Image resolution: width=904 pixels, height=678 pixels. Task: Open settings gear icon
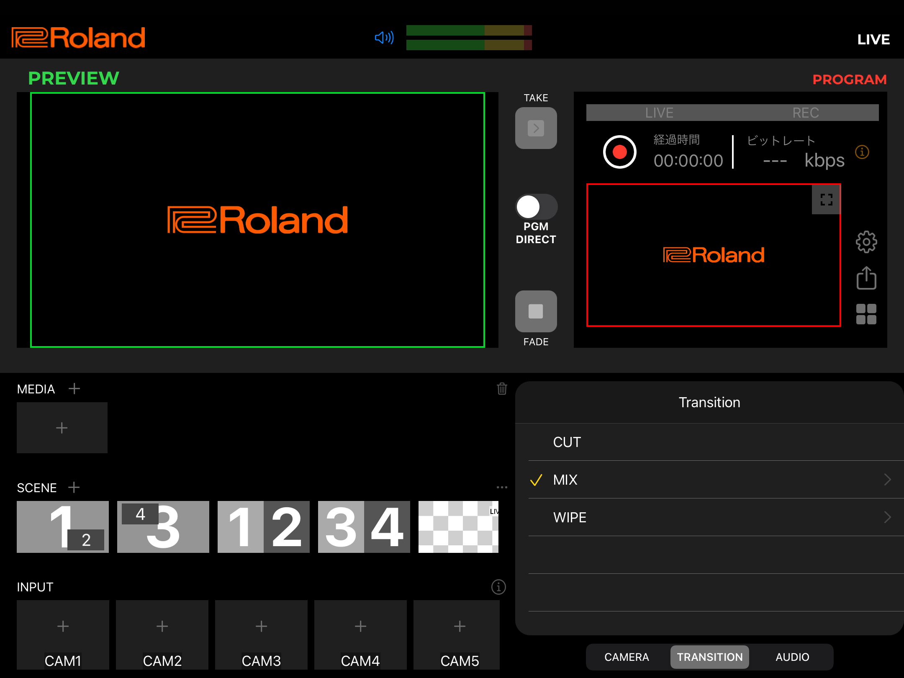tap(866, 242)
